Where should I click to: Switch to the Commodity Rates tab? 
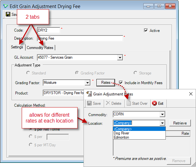(x=40, y=48)
